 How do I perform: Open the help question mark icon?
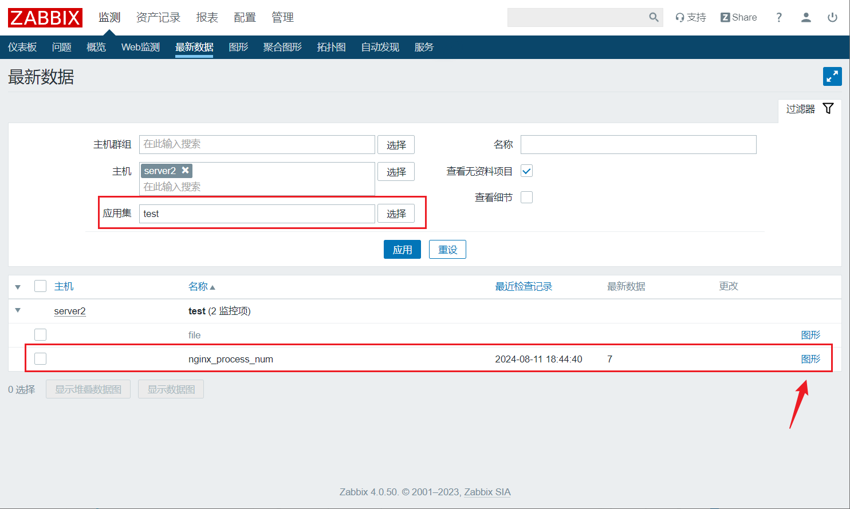(778, 17)
